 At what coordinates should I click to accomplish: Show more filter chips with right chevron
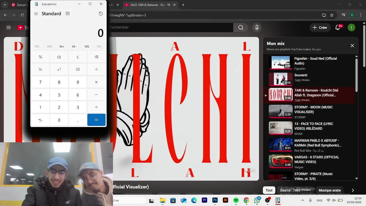click(x=353, y=190)
